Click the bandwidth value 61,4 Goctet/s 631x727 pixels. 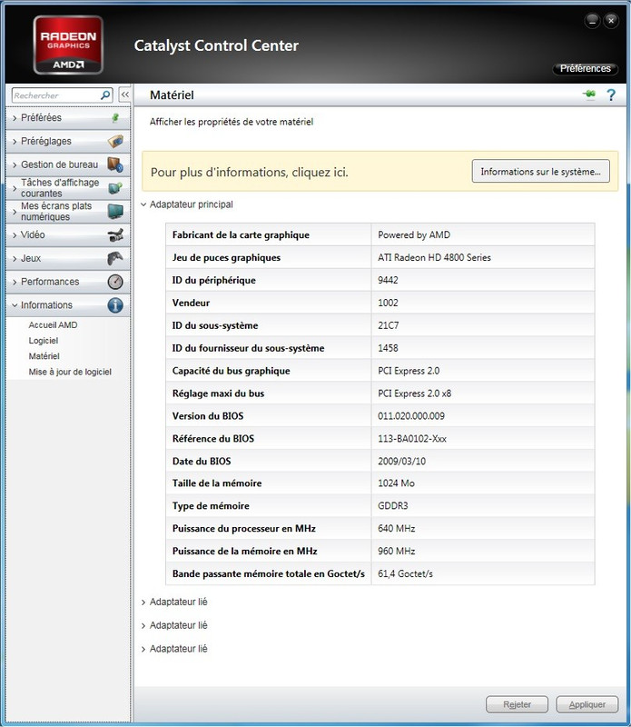click(405, 574)
